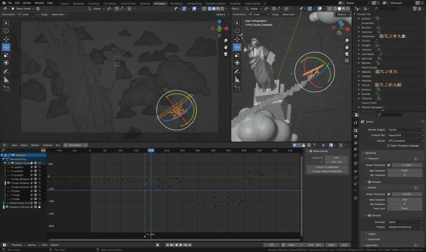This screenshot has height=252, width=426.
Task: Click the zoom magnifier in left viewport
Action: (226, 41)
